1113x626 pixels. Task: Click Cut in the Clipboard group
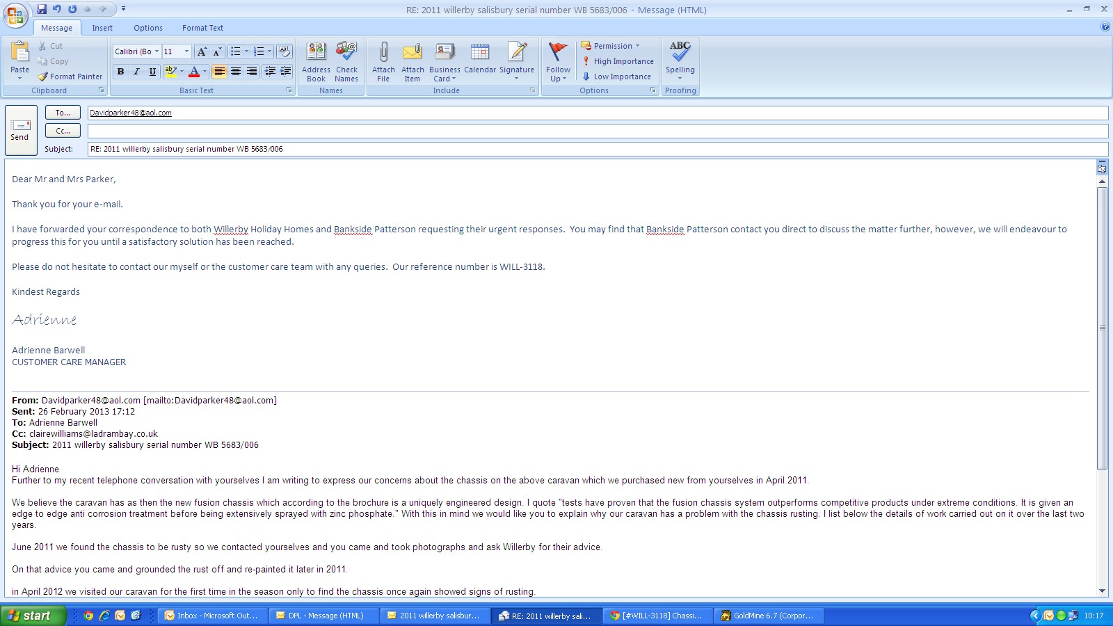50,46
